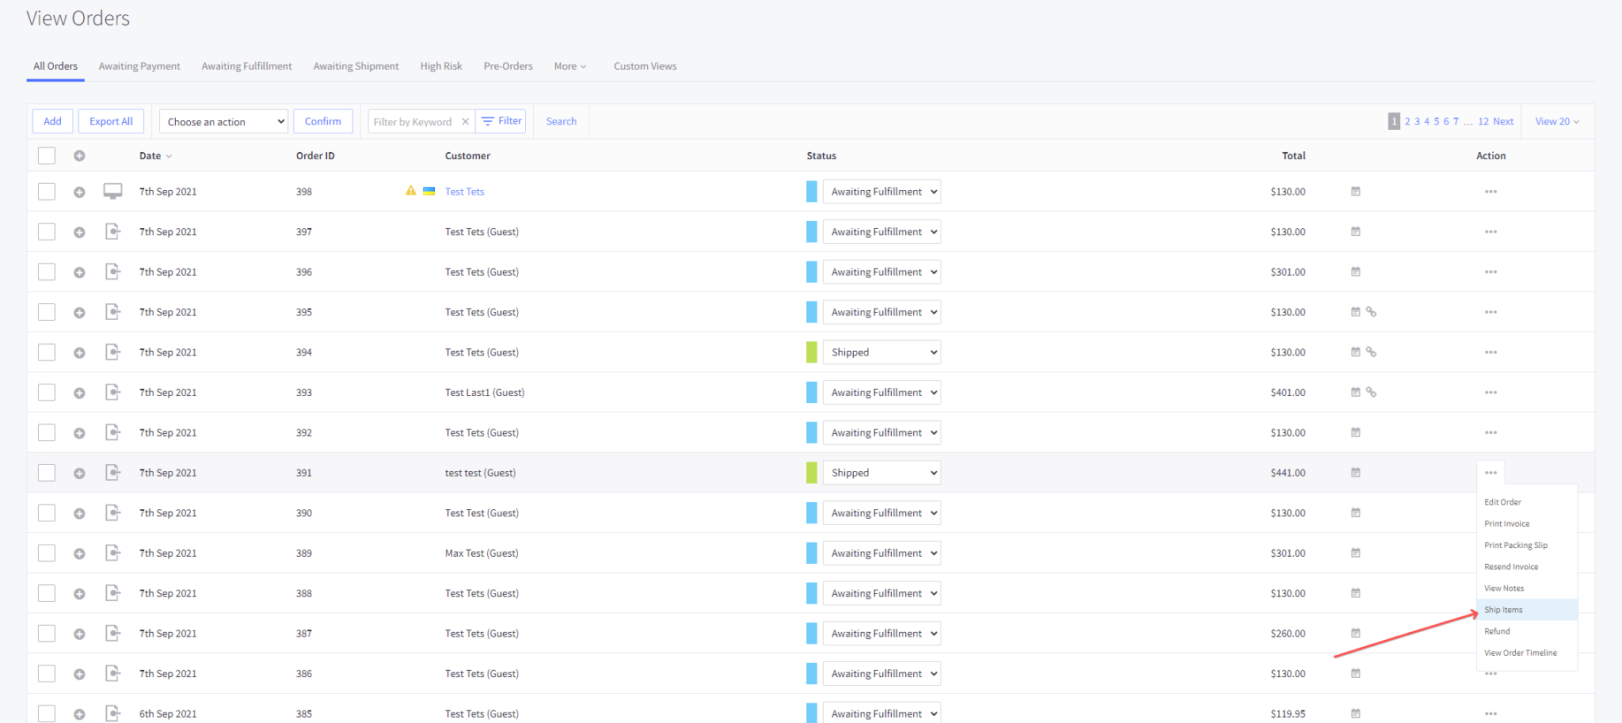Open action ellipsis for order 398

(x=1491, y=192)
